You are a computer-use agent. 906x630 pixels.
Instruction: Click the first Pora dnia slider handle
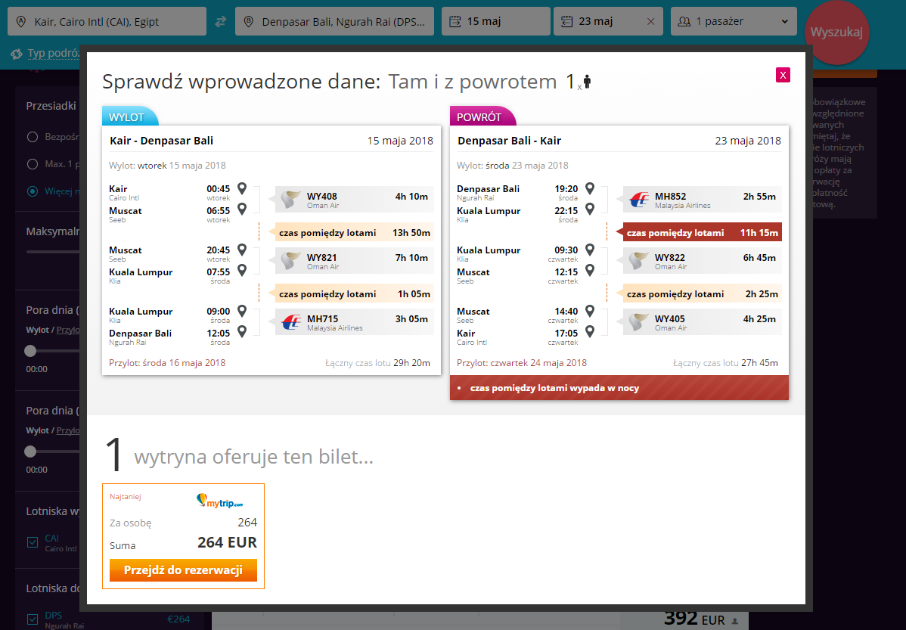tap(30, 351)
